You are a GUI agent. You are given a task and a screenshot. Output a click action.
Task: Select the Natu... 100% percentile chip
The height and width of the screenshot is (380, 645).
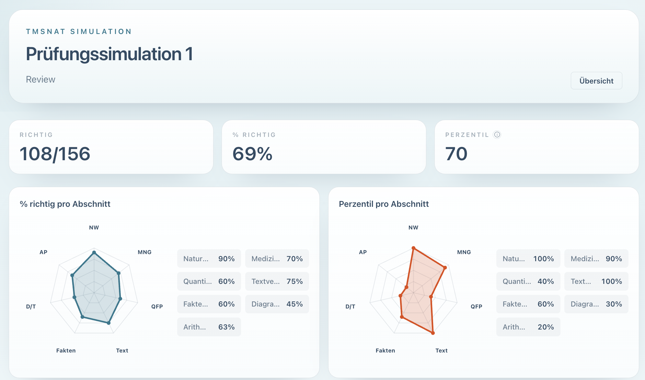pos(528,259)
